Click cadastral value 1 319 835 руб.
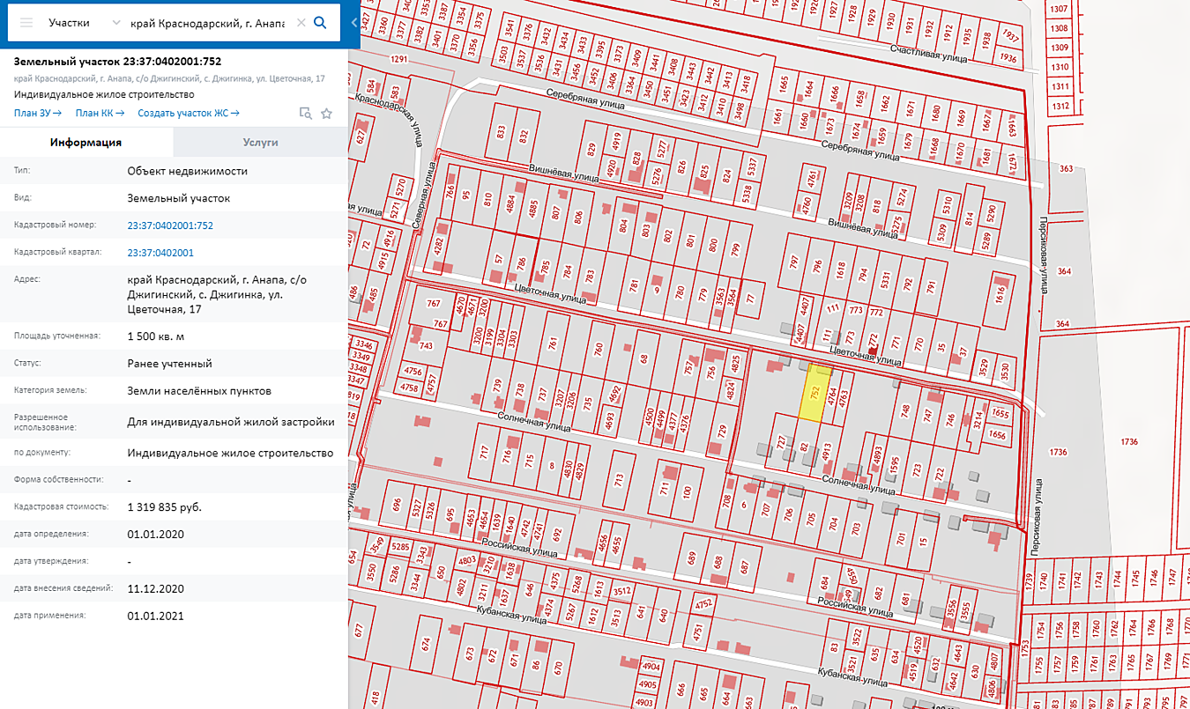 pos(164,507)
